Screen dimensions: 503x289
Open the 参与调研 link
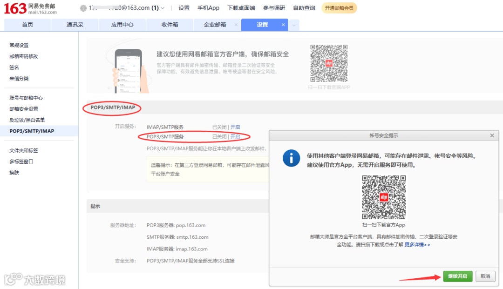click(x=274, y=8)
